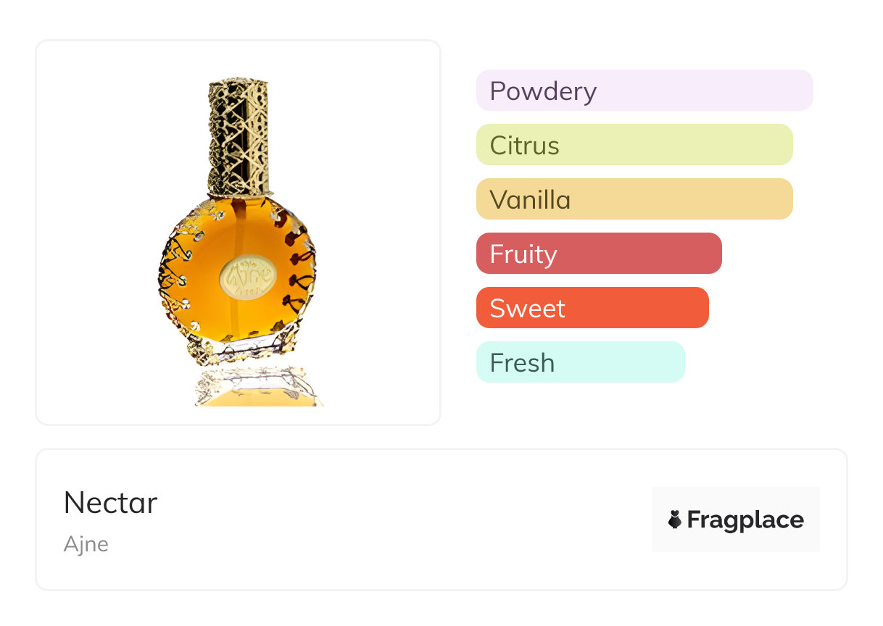The width and height of the screenshot is (883, 626).
Task: Pick the red Fruity accord bar
Action: coord(598,254)
